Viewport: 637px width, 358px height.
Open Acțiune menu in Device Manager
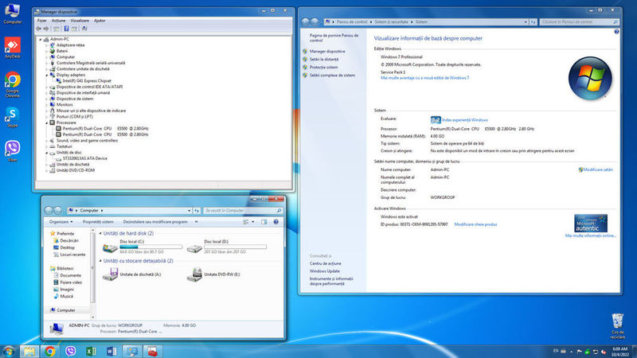pyautogui.click(x=58, y=21)
